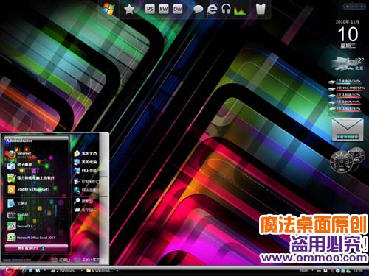The height and width of the screenshot is (276, 369).
Task: Open Photoshop from the top dock
Action: [x=150, y=10]
